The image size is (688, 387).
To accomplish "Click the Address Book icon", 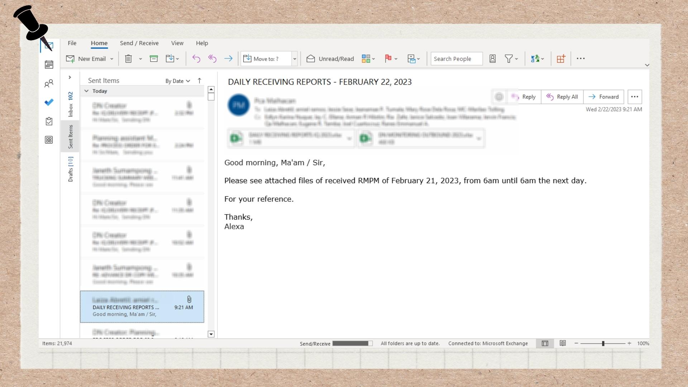I will click(x=492, y=59).
